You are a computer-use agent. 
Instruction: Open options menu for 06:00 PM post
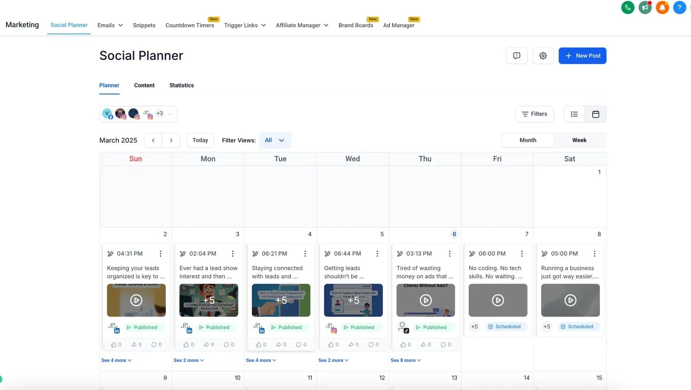pyautogui.click(x=522, y=254)
